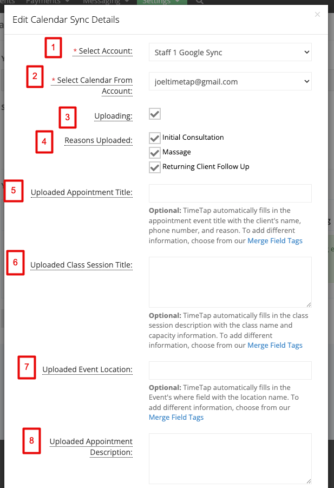
Task: Click Merge Field Tags link under Class Session Title
Action: (x=275, y=346)
